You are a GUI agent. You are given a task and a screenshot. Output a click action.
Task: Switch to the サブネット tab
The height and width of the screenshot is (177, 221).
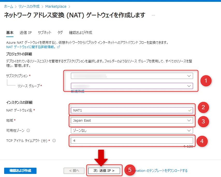click(x=44, y=33)
